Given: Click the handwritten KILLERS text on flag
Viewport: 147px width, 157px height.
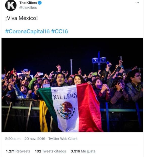Looking at the screenshot, I should click(65, 96).
